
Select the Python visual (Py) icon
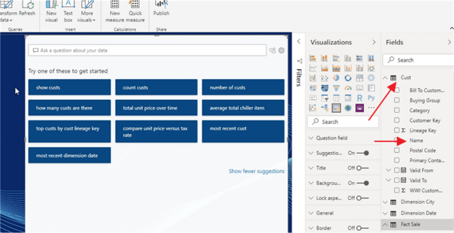pos(371,98)
